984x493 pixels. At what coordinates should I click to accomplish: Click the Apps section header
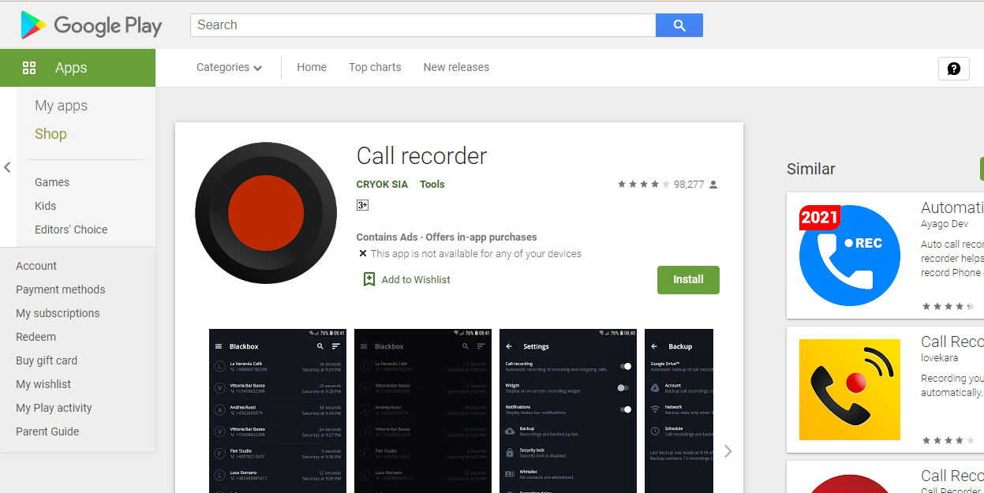pos(77,68)
